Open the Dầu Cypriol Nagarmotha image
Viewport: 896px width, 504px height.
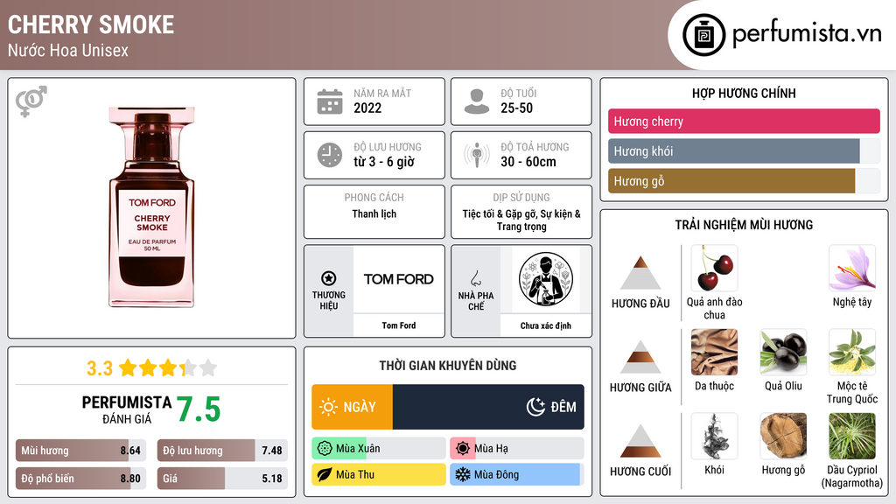852,436
